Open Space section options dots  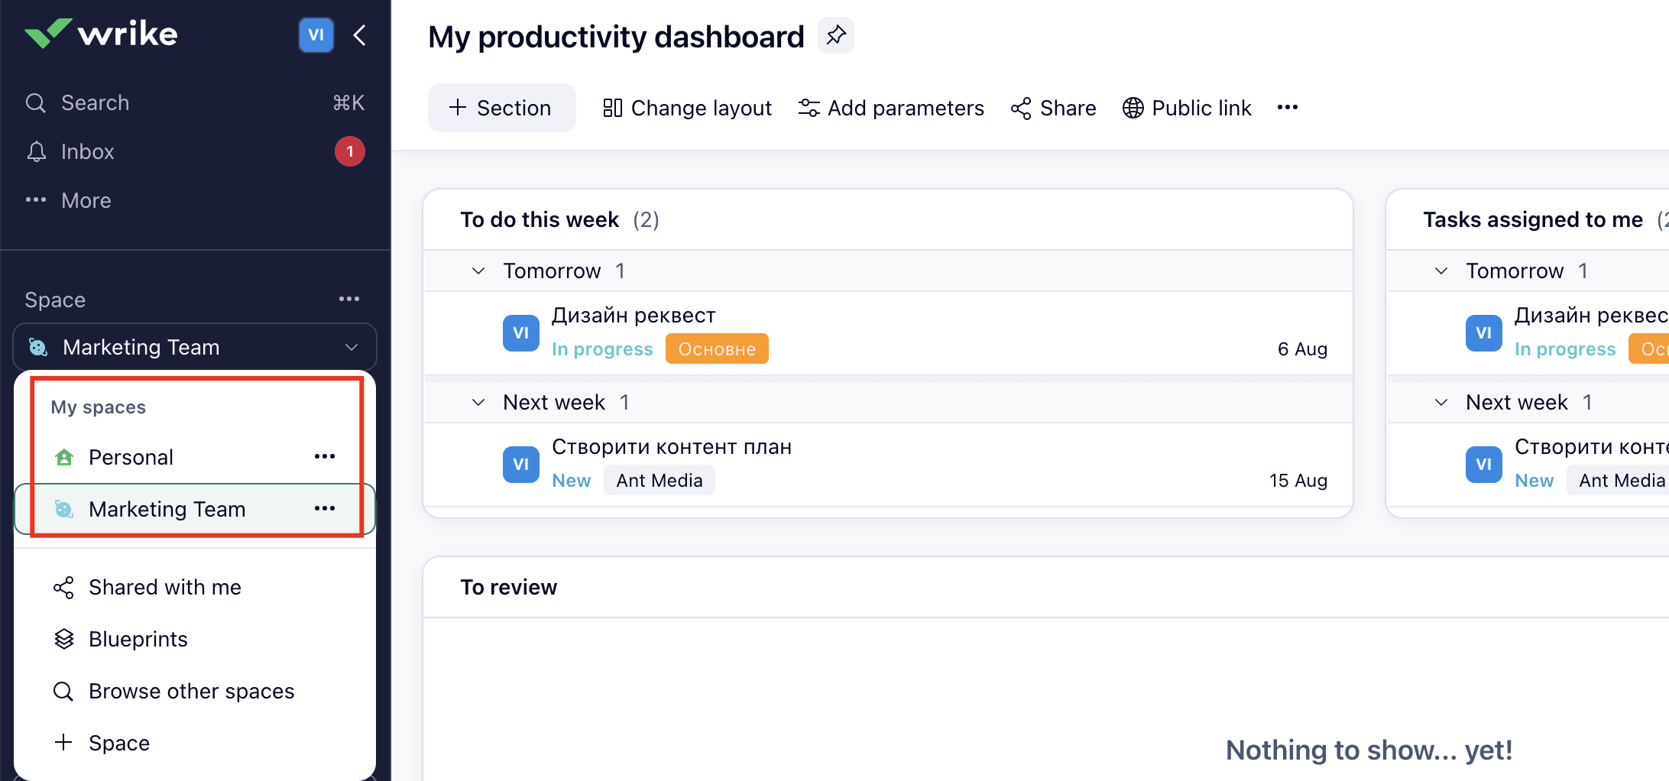349,299
